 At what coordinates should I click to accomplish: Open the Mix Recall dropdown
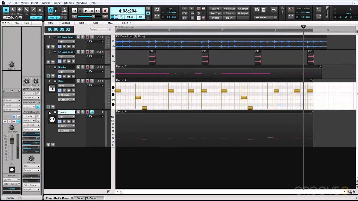[x=265, y=18]
